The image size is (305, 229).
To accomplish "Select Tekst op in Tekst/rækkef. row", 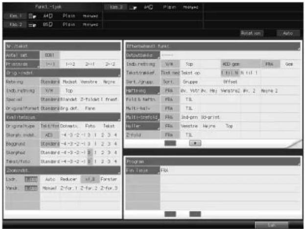I will [190, 73].
